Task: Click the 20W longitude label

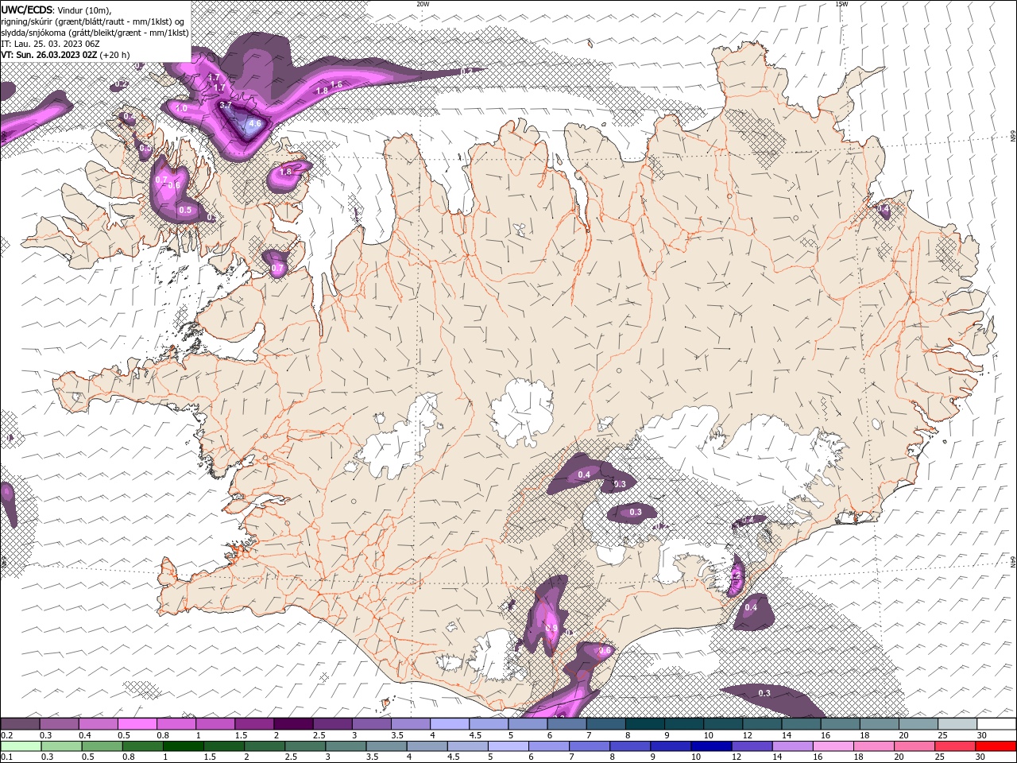Action: click(x=423, y=4)
